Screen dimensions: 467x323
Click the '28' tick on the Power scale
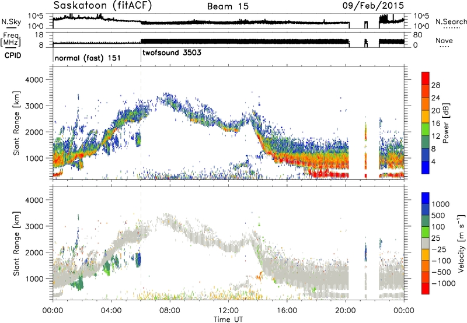pos(435,85)
